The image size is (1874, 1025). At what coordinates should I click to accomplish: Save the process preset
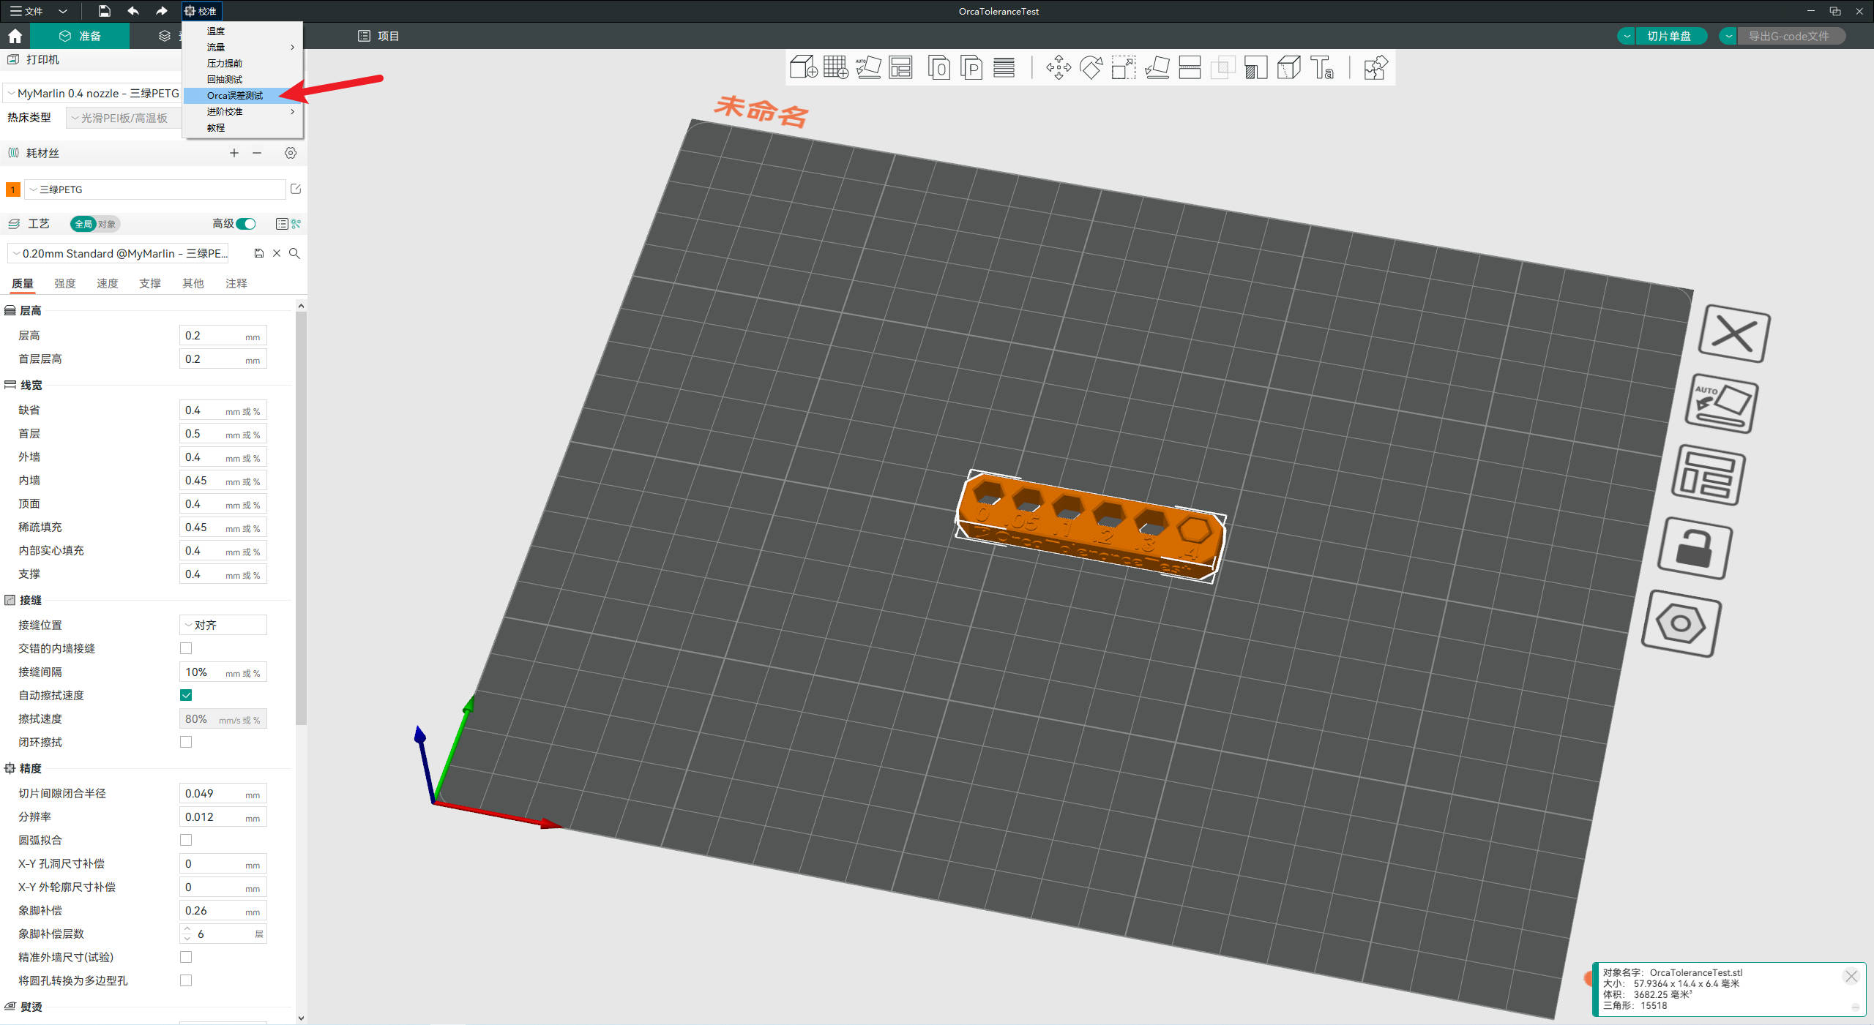[258, 253]
